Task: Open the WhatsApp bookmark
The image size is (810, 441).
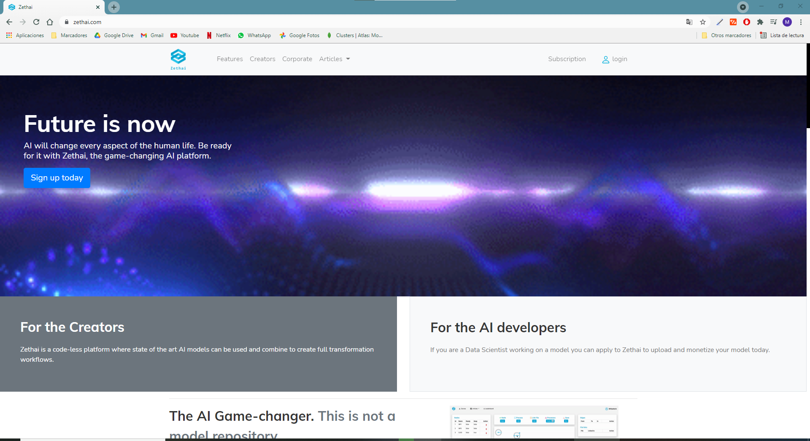Action: pos(254,35)
